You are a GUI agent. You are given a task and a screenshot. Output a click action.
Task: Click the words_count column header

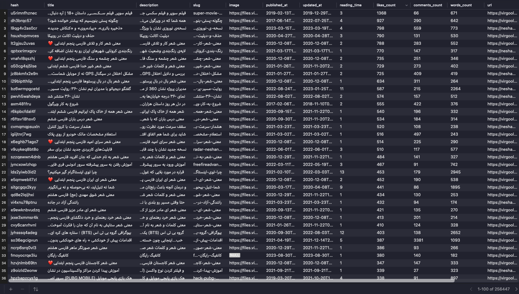click(461, 5)
